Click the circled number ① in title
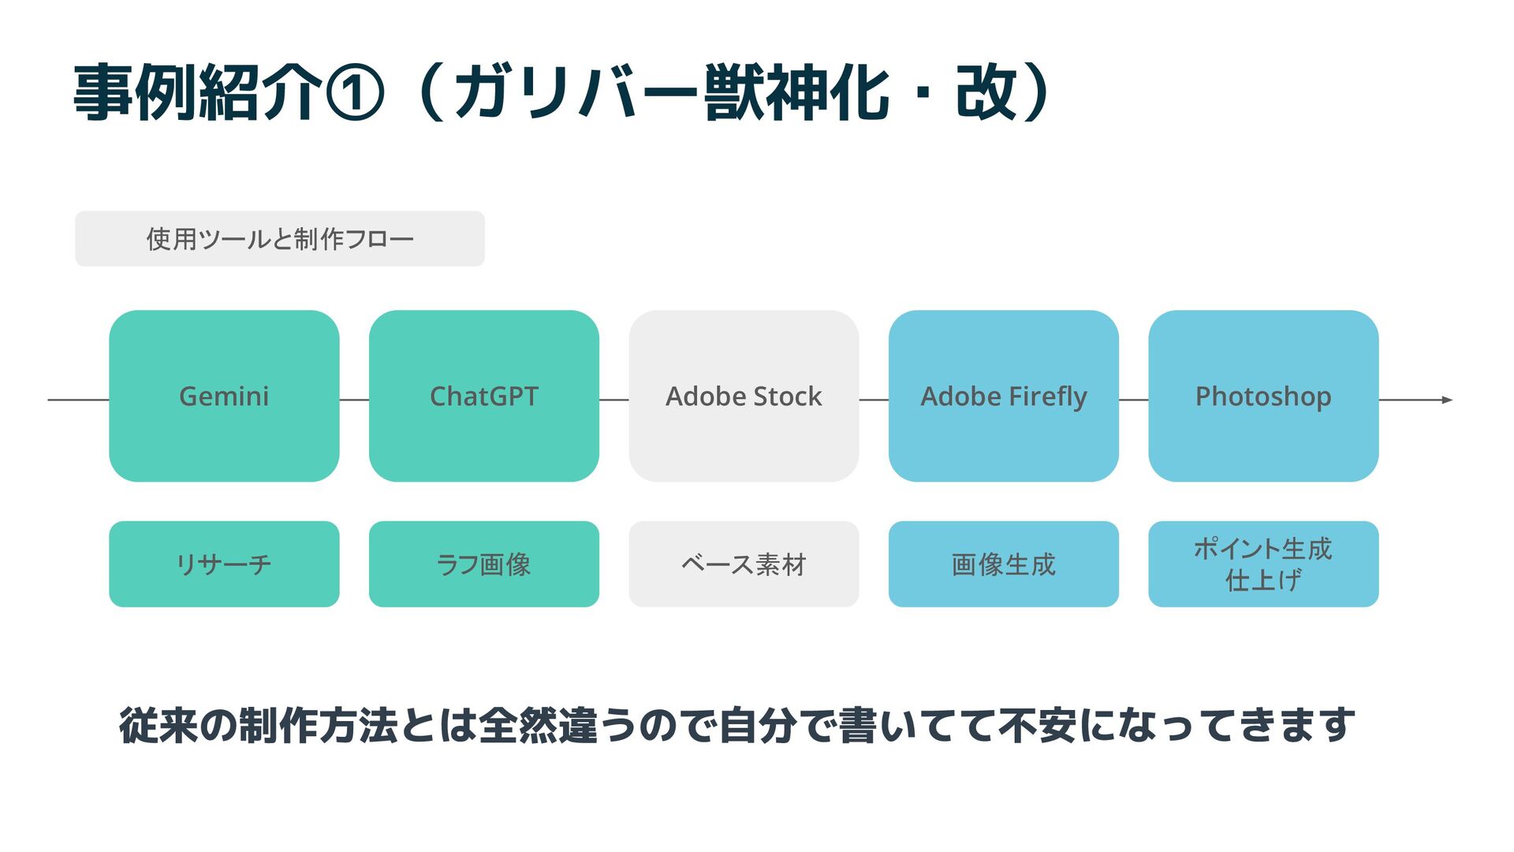This screenshot has width=1514, height=852. tap(355, 94)
